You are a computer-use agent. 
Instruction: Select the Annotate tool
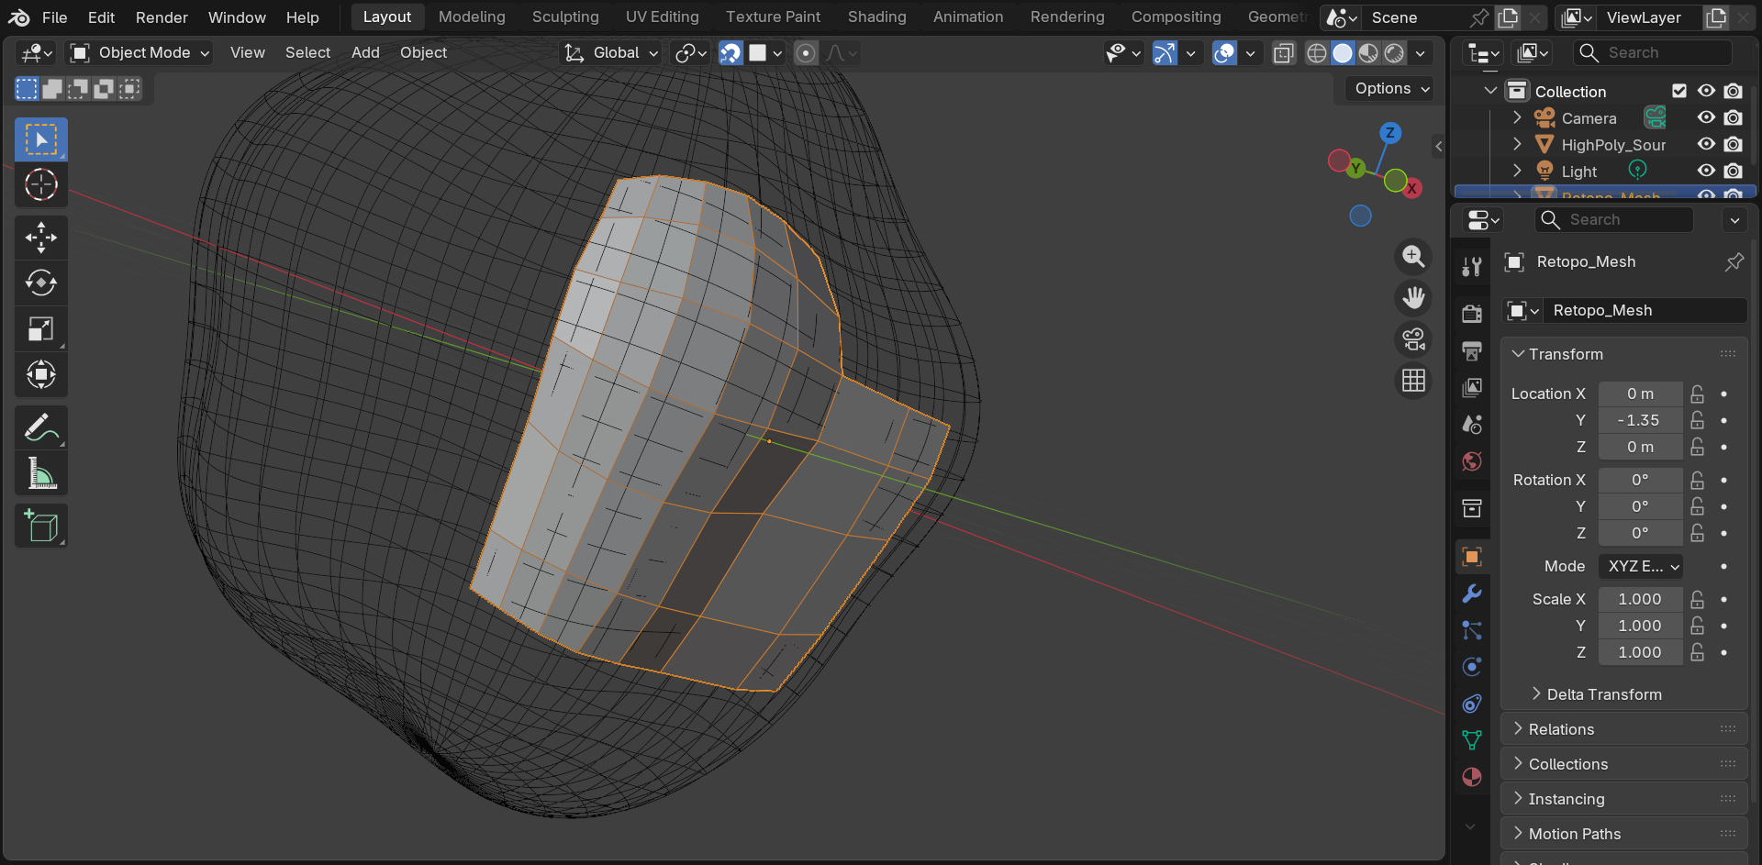click(40, 427)
